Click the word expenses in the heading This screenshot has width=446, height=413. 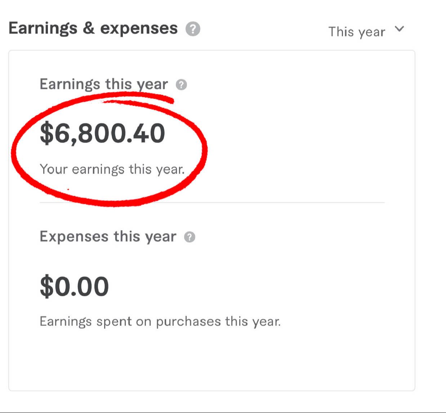(139, 28)
